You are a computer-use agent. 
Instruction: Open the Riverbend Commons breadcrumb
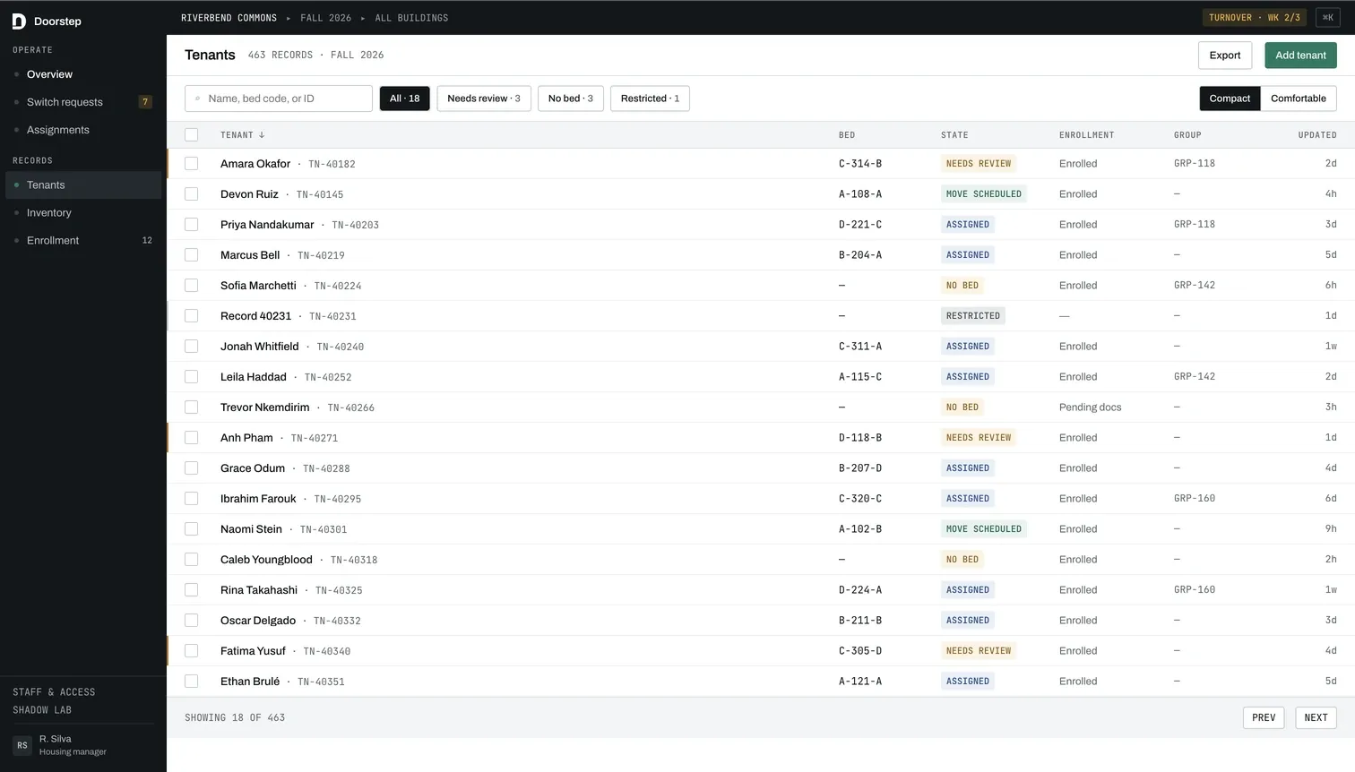229,18
